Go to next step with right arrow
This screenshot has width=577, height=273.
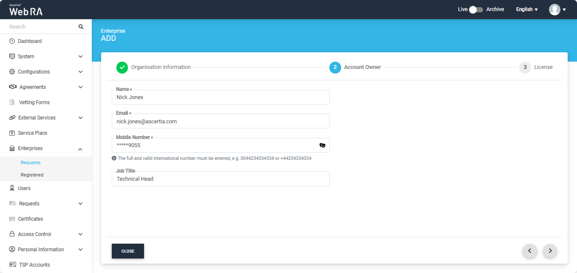550,251
